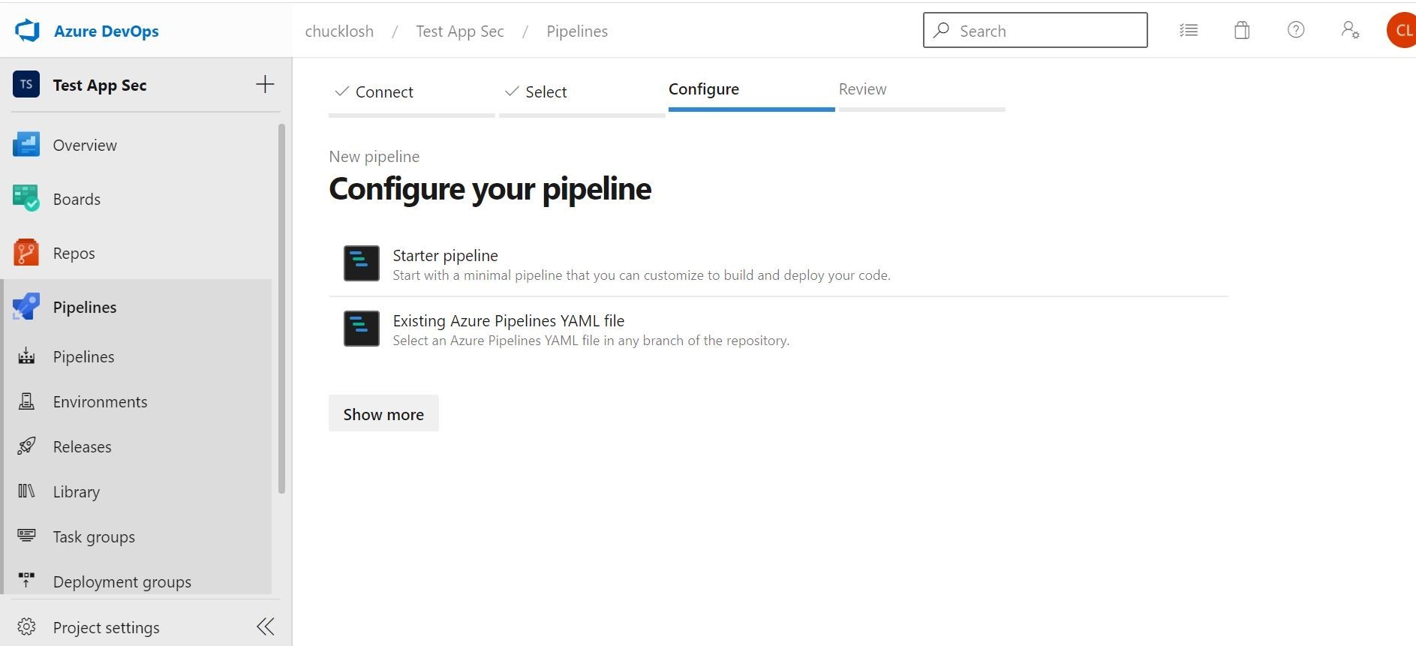This screenshot has width=1416, height=646.
Task: Open the work items list icon
Action: pos(1189,30)
